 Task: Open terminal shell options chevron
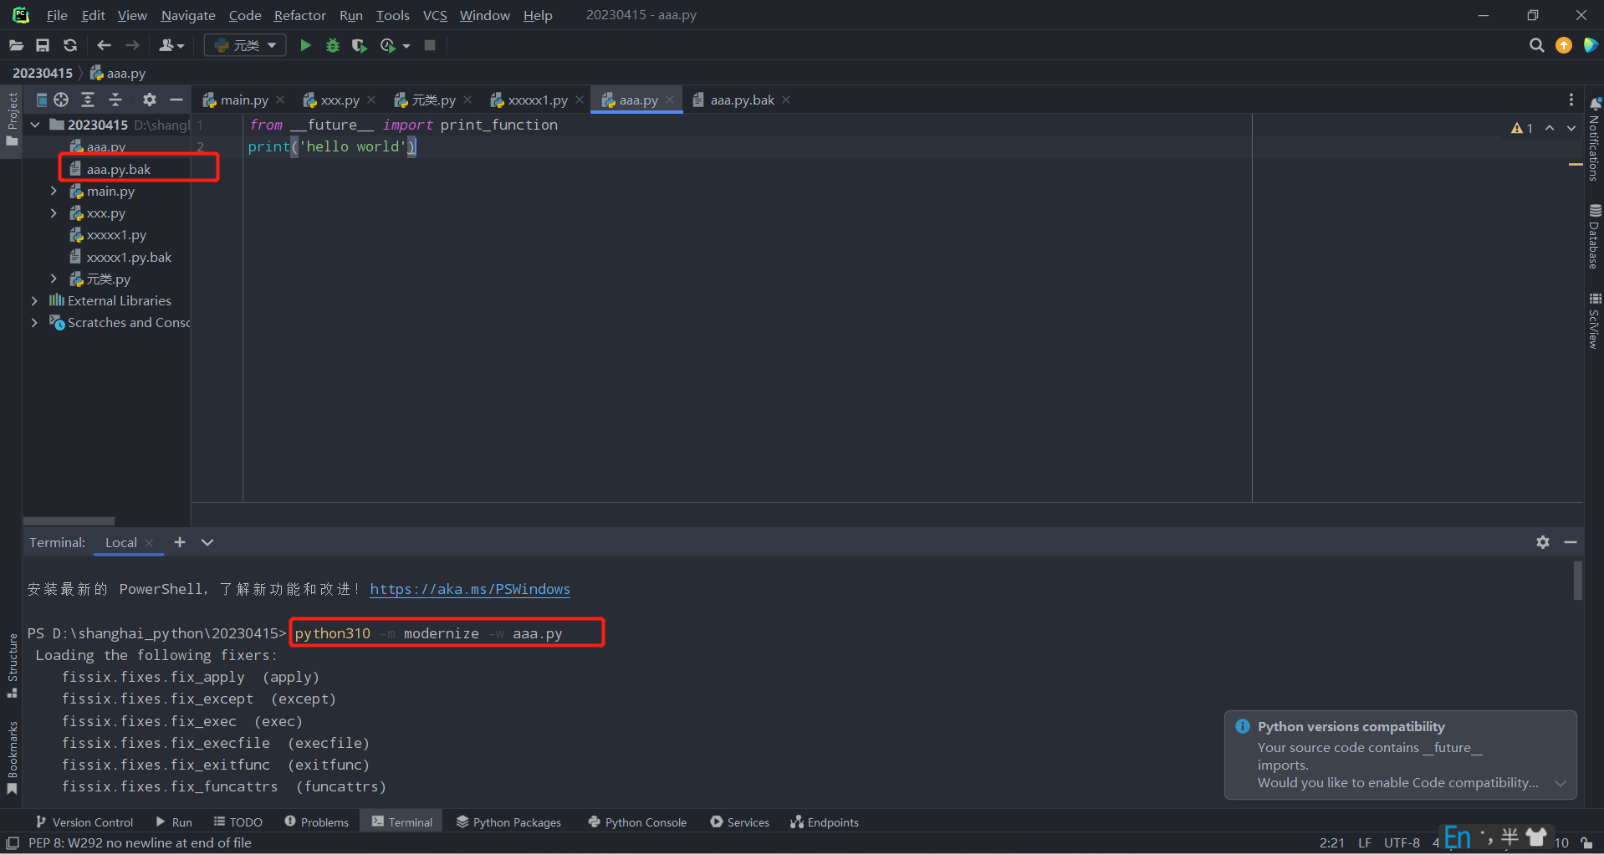[207, 542]
